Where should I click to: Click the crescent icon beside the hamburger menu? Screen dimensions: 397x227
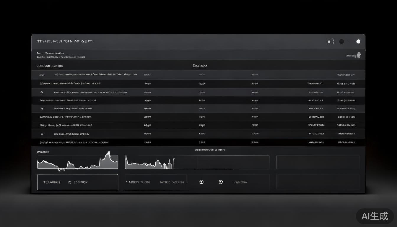[x=334, y=41]
